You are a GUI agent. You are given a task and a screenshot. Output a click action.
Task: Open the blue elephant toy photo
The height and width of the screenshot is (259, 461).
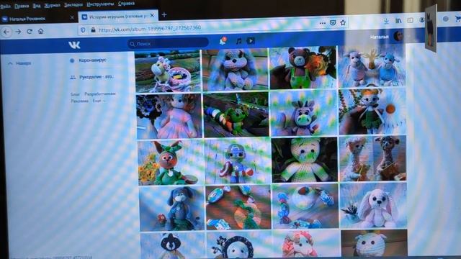171,209
